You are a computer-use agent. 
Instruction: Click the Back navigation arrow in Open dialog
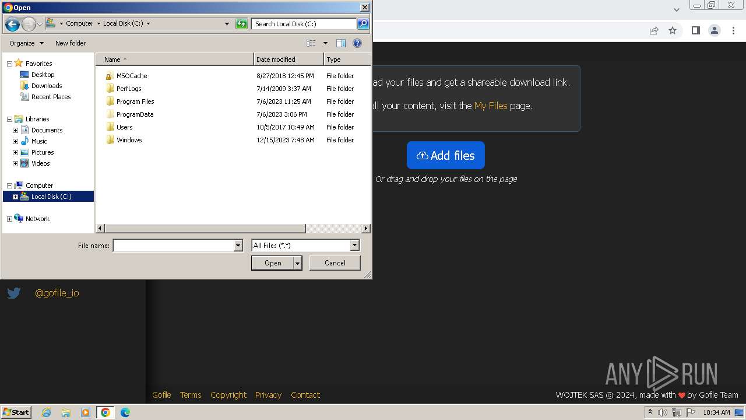[x=12, y=24]
